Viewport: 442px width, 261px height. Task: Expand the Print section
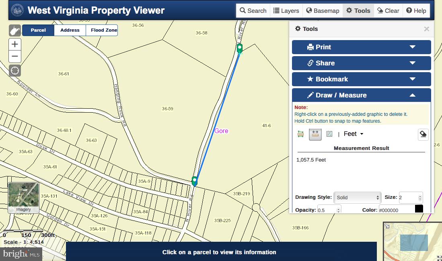coord(361,47)
